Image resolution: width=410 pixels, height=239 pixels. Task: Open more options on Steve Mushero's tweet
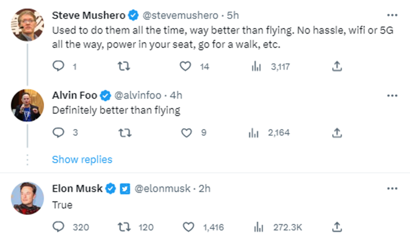tap(392, 16)
